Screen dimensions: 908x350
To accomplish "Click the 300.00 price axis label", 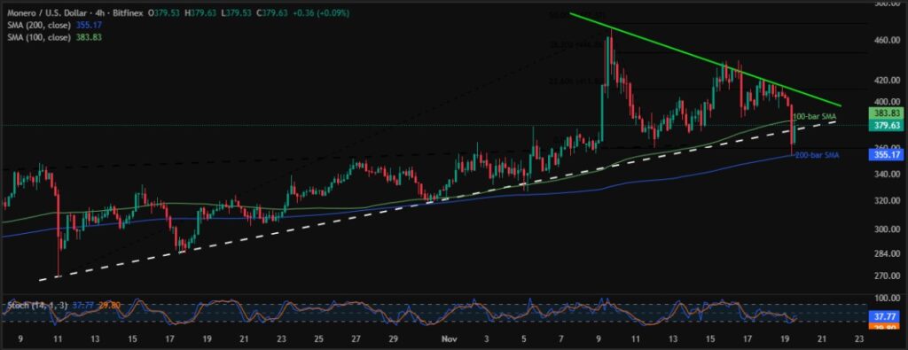I will (x=886, y=229).
